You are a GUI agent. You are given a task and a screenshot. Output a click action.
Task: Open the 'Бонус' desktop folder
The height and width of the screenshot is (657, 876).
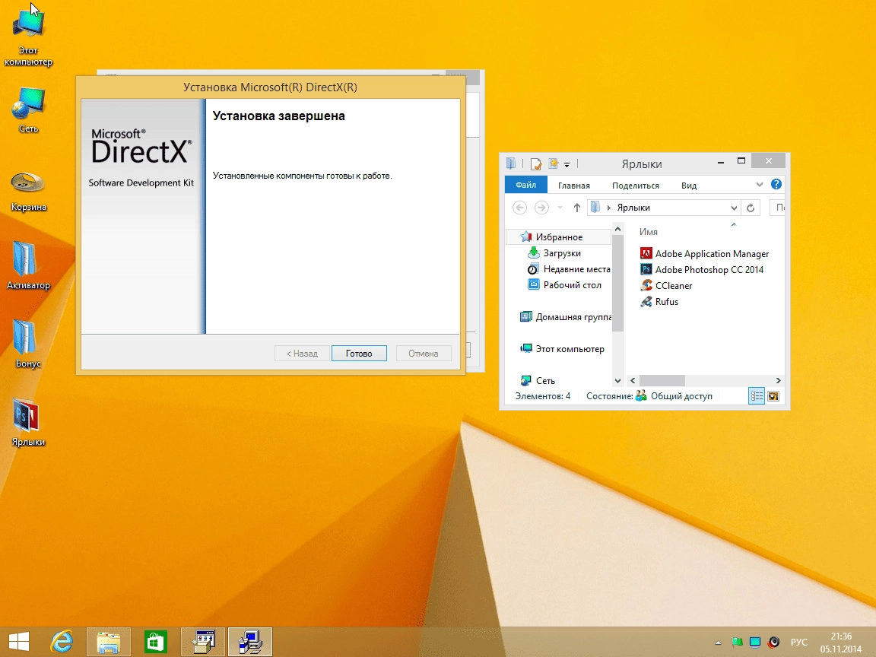(28, 344)
